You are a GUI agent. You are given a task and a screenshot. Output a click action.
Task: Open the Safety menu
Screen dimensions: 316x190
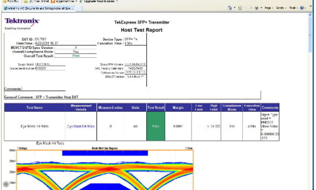point(281,8)
